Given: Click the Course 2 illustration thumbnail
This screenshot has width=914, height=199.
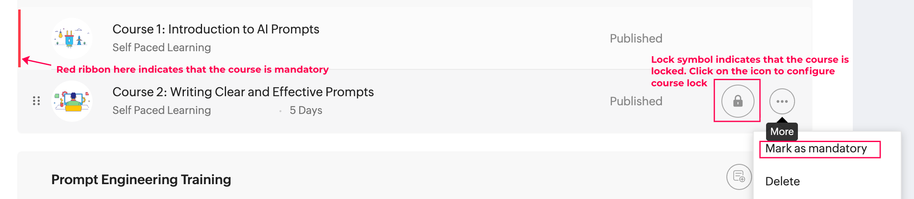Looking at the screenshot, I should click(x=71, y=101).
